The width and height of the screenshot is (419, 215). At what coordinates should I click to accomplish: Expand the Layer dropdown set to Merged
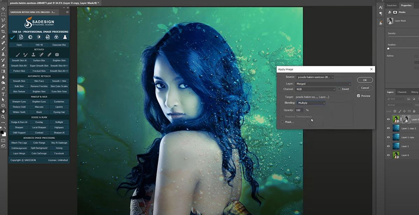pos(324,84)
